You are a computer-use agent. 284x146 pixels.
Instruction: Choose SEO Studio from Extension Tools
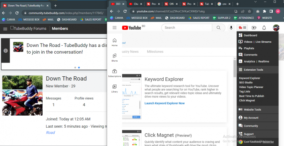point(246,82)
